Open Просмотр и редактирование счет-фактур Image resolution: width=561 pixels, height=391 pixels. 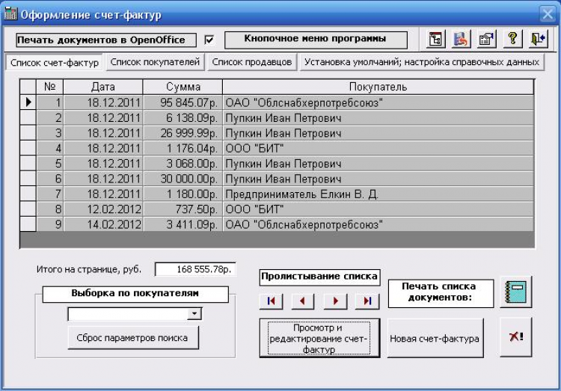tap(319, 338)
